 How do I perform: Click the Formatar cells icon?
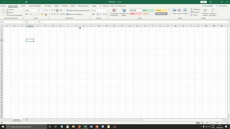[185, 10]
